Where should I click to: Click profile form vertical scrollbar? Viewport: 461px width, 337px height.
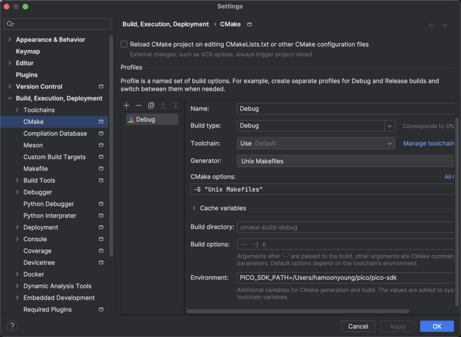457,211
